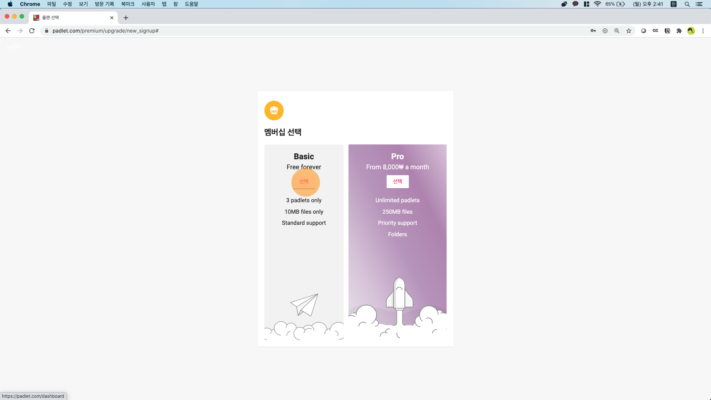711x400 pixels.
Task: Open Chrome three-dot menu
Action: (703, 31)
